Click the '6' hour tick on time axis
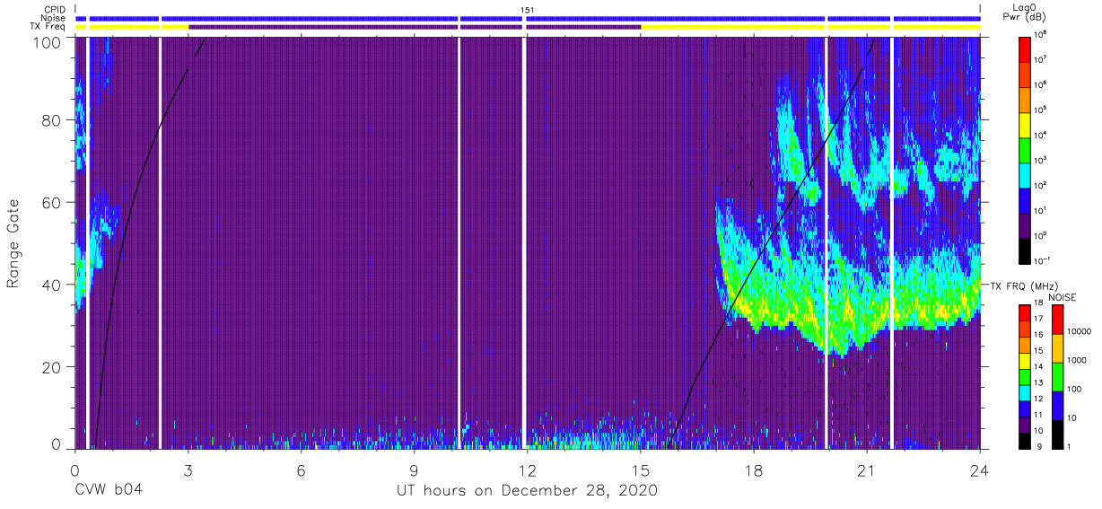This screenshot has width=1102, height=509. click(301, 470)
